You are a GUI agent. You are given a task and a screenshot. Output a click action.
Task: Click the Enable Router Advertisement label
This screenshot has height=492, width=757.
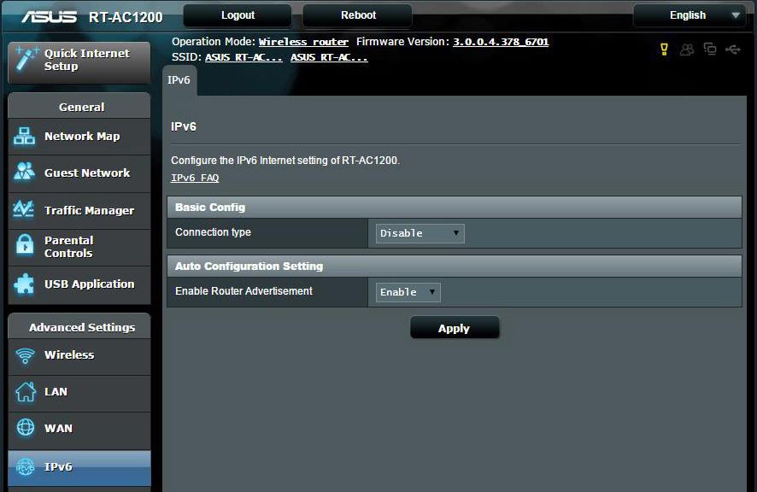244,291
